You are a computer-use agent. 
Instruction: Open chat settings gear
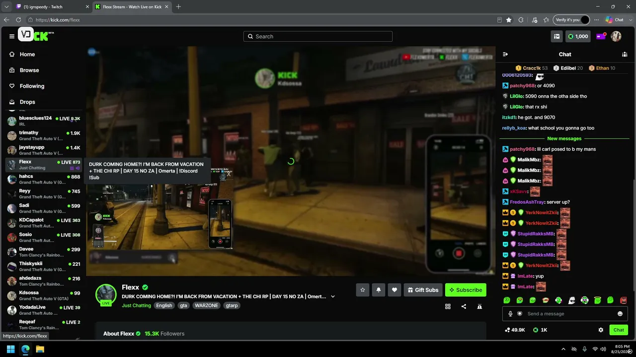click(601, 330)
